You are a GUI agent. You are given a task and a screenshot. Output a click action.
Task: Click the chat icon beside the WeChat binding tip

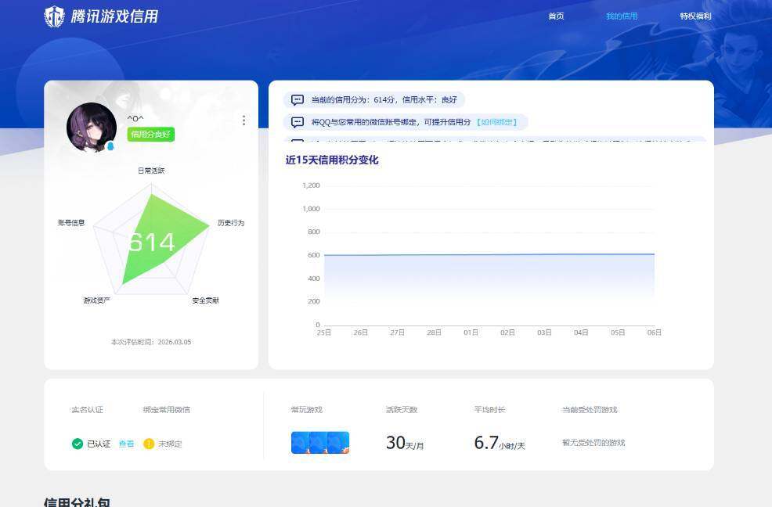point(298,123)
